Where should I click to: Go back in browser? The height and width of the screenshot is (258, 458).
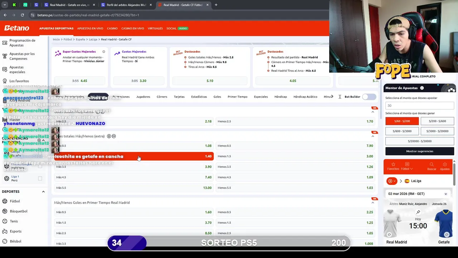5,15
